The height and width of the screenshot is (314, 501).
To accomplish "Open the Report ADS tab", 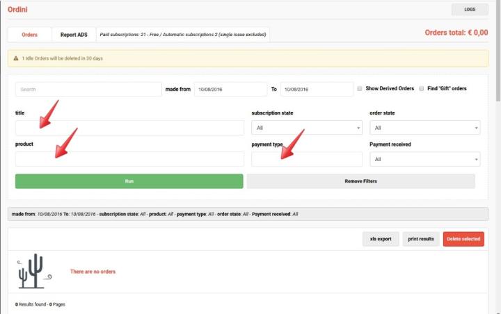I will click(x=74, y=34).
